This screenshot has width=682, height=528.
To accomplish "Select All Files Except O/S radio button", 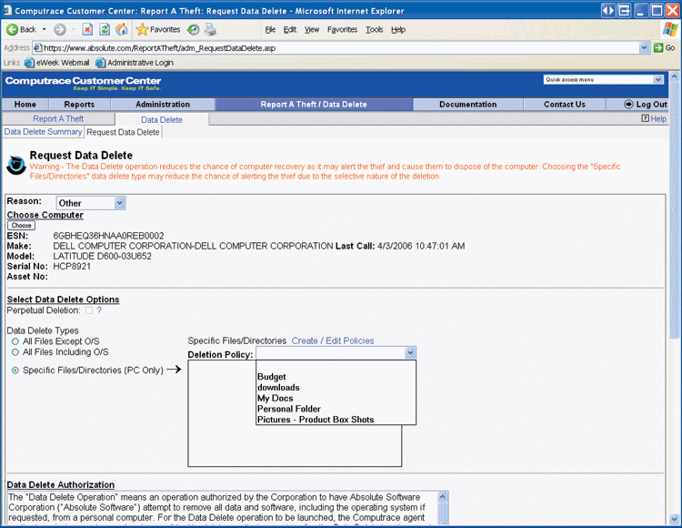I will [x=15, y=341].
